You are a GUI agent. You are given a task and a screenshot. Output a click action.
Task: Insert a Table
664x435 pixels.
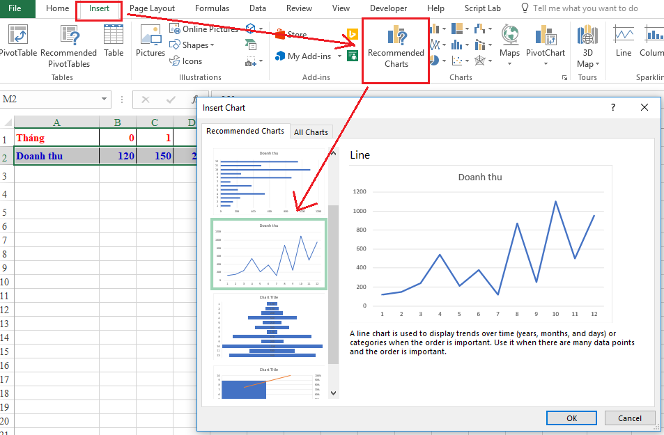(x=113, y=43)
